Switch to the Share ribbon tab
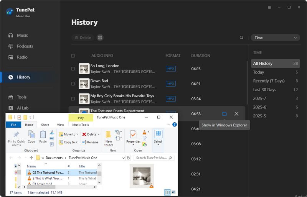This screenshot has width=307, height=197. coord(45,125)
